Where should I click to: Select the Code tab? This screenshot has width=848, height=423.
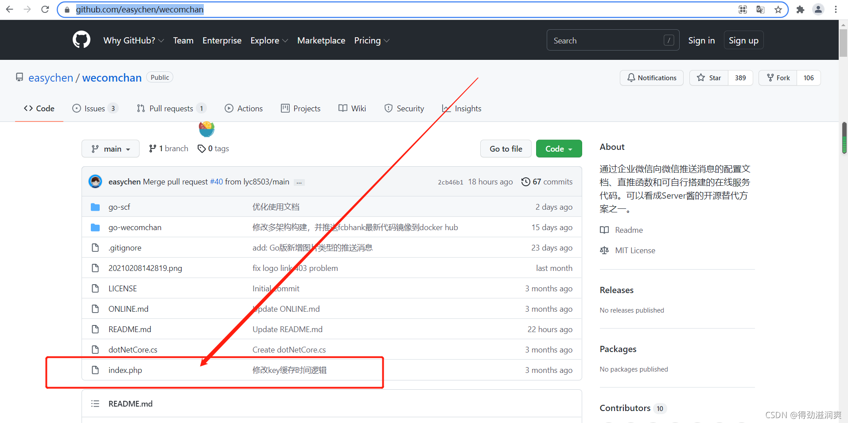coord(39,108)
